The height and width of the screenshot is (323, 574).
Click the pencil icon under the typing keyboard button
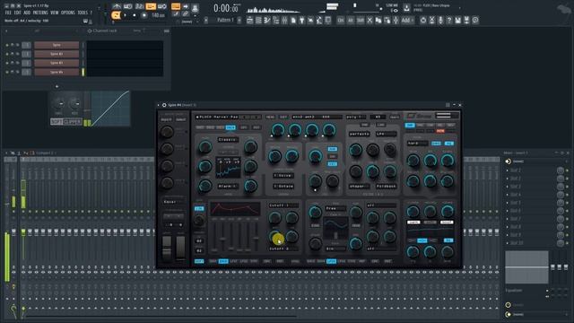(176, 14)
